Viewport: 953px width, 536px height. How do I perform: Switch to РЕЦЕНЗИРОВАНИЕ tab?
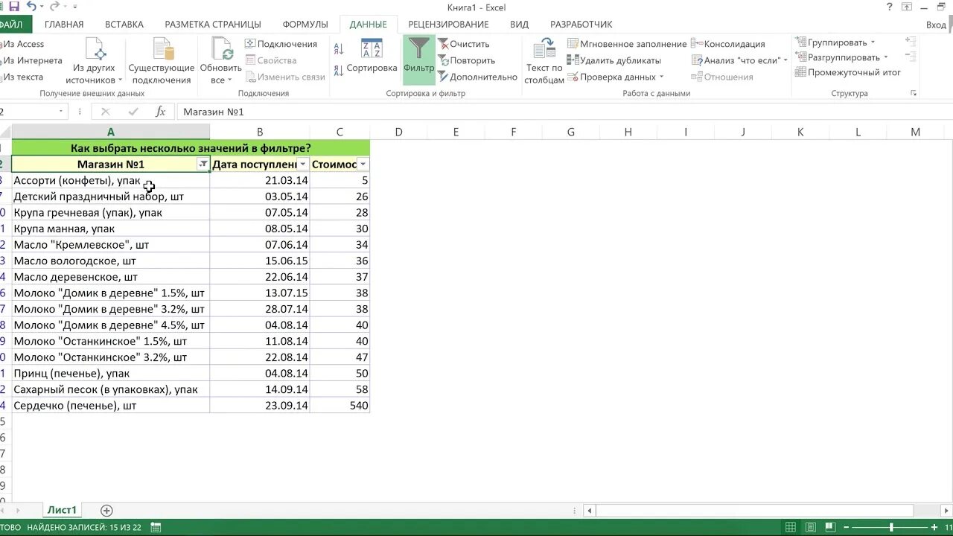click(x=448, y=25)
